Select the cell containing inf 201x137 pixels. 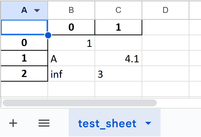(71, 74)
